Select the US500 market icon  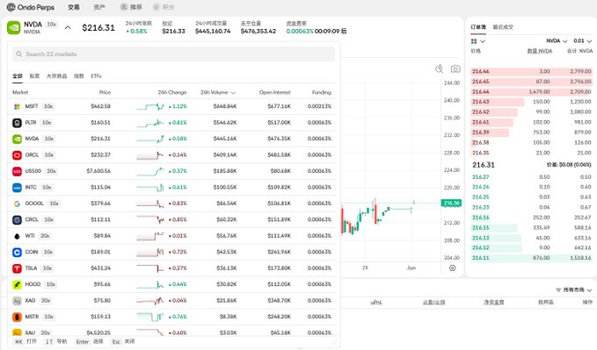click(17, 171)
